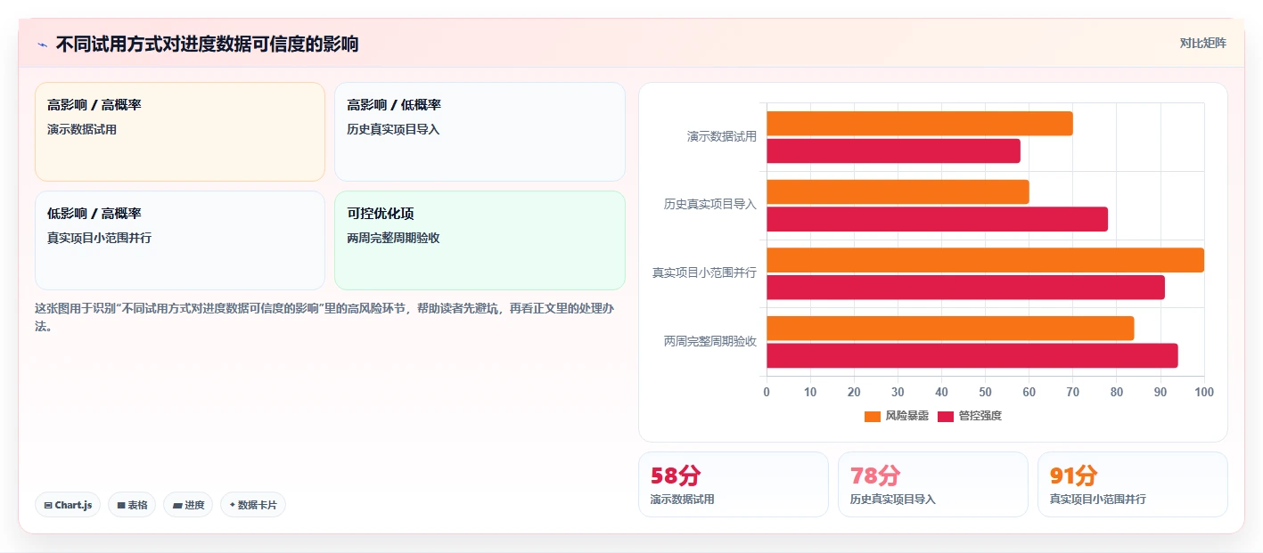Click the 数据卡片 tag chip
This screenshot has height=553, width=1263.
tap(253, 505)
